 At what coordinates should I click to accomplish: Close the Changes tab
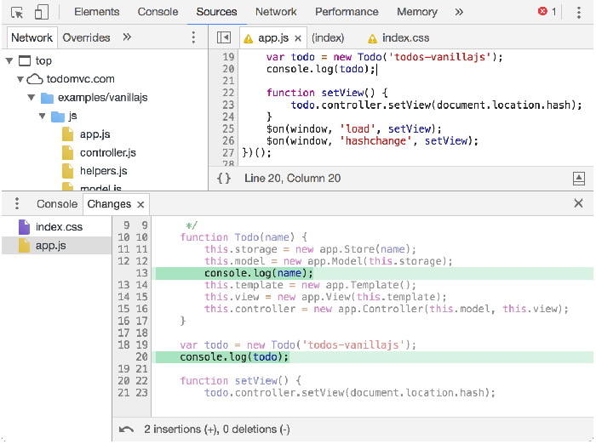click(x=140, y=204)
